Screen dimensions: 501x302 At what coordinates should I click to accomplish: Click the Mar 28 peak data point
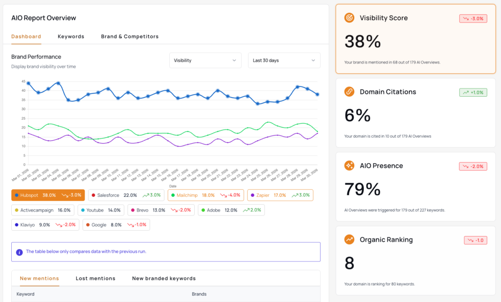(x=297, y=87)
